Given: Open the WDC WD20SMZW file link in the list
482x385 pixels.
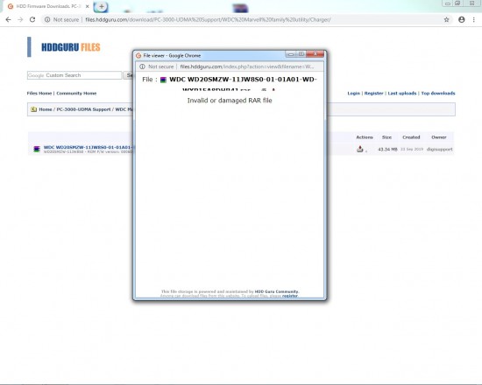Looking at the screenshot, I should 88,147.
